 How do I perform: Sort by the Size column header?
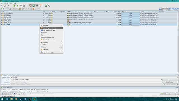(x=47, y=12)
